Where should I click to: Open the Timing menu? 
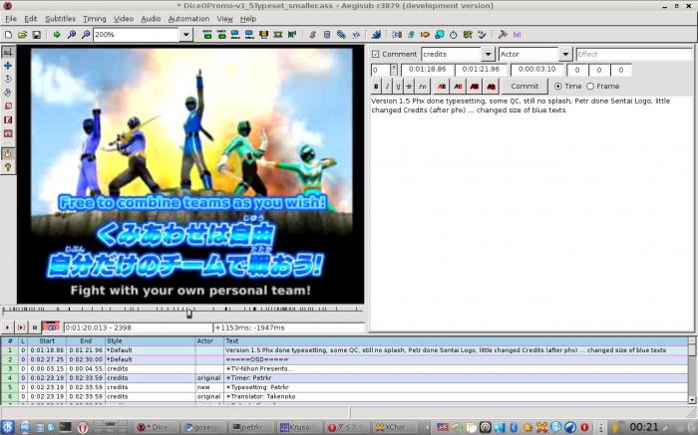point(95,19)
